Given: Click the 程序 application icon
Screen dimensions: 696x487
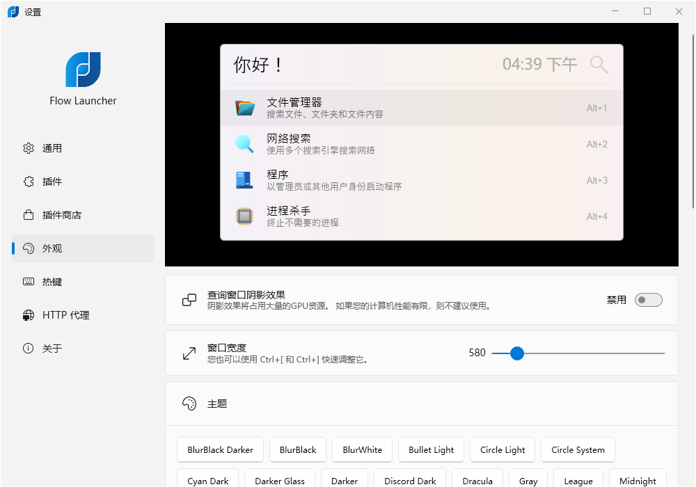Looking at the screenshot, I should pyautogui.click(x=245, y=180).
